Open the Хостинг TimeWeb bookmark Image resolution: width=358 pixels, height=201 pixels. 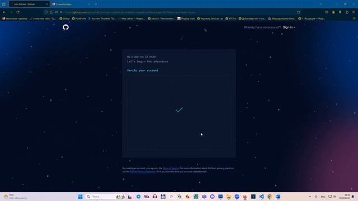pyautogui.click(x=102, y=18)
